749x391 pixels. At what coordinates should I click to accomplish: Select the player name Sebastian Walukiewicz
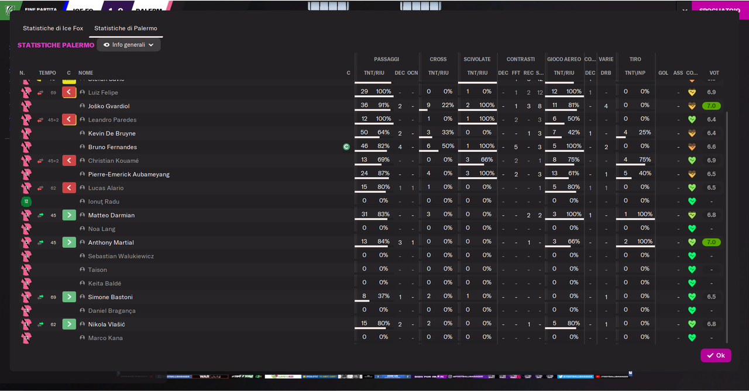pyautogui.click(x=121, y=256)
